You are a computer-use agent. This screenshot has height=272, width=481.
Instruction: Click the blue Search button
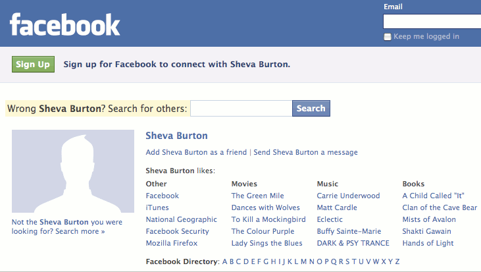pos(311,109)
